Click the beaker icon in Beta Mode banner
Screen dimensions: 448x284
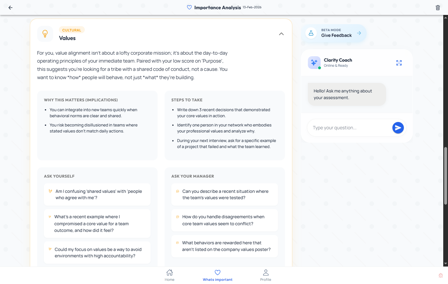(311, 33)
